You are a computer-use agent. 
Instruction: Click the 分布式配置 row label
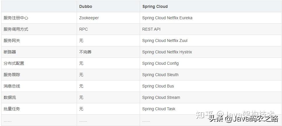tap(14, 63)
